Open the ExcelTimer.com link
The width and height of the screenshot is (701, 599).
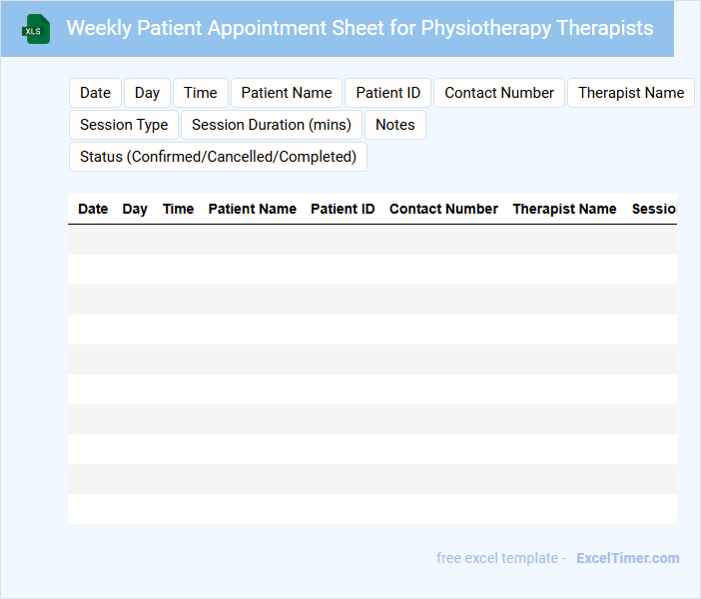pyautogui.click(x=627, y=558)
